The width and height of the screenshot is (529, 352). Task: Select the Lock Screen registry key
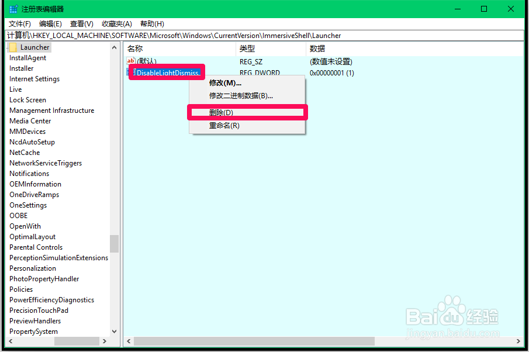(x=27, y=99)
